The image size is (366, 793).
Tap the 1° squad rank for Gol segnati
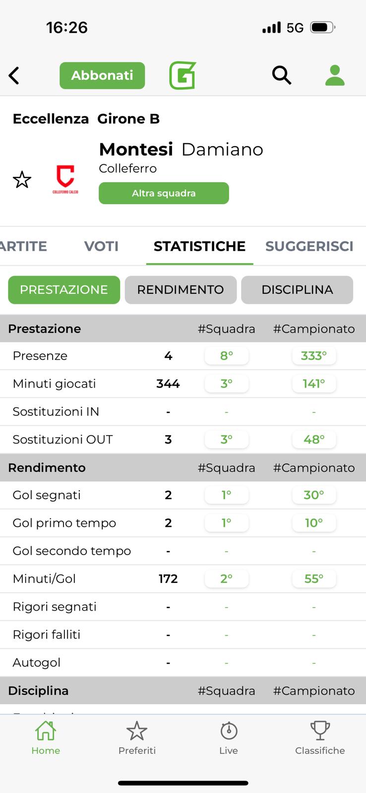pos(227,495)
